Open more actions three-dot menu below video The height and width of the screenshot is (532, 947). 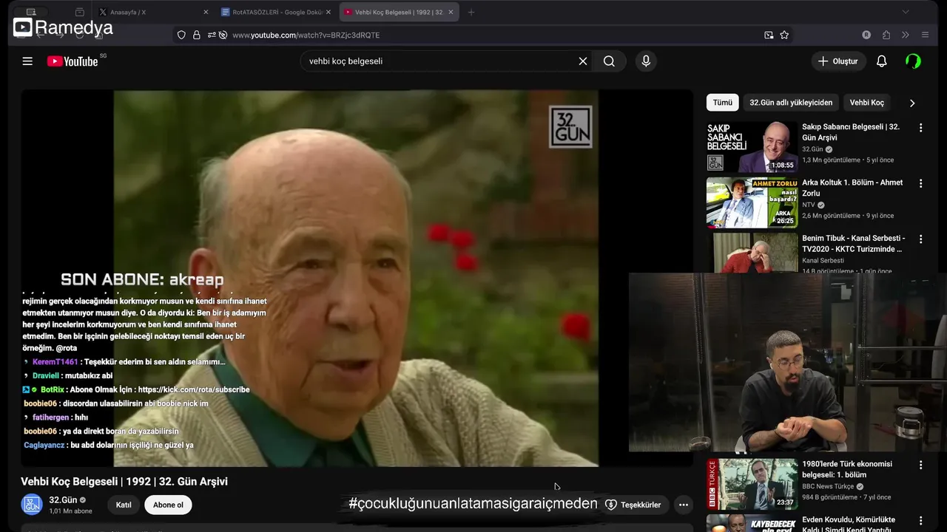tap(684, 505)
